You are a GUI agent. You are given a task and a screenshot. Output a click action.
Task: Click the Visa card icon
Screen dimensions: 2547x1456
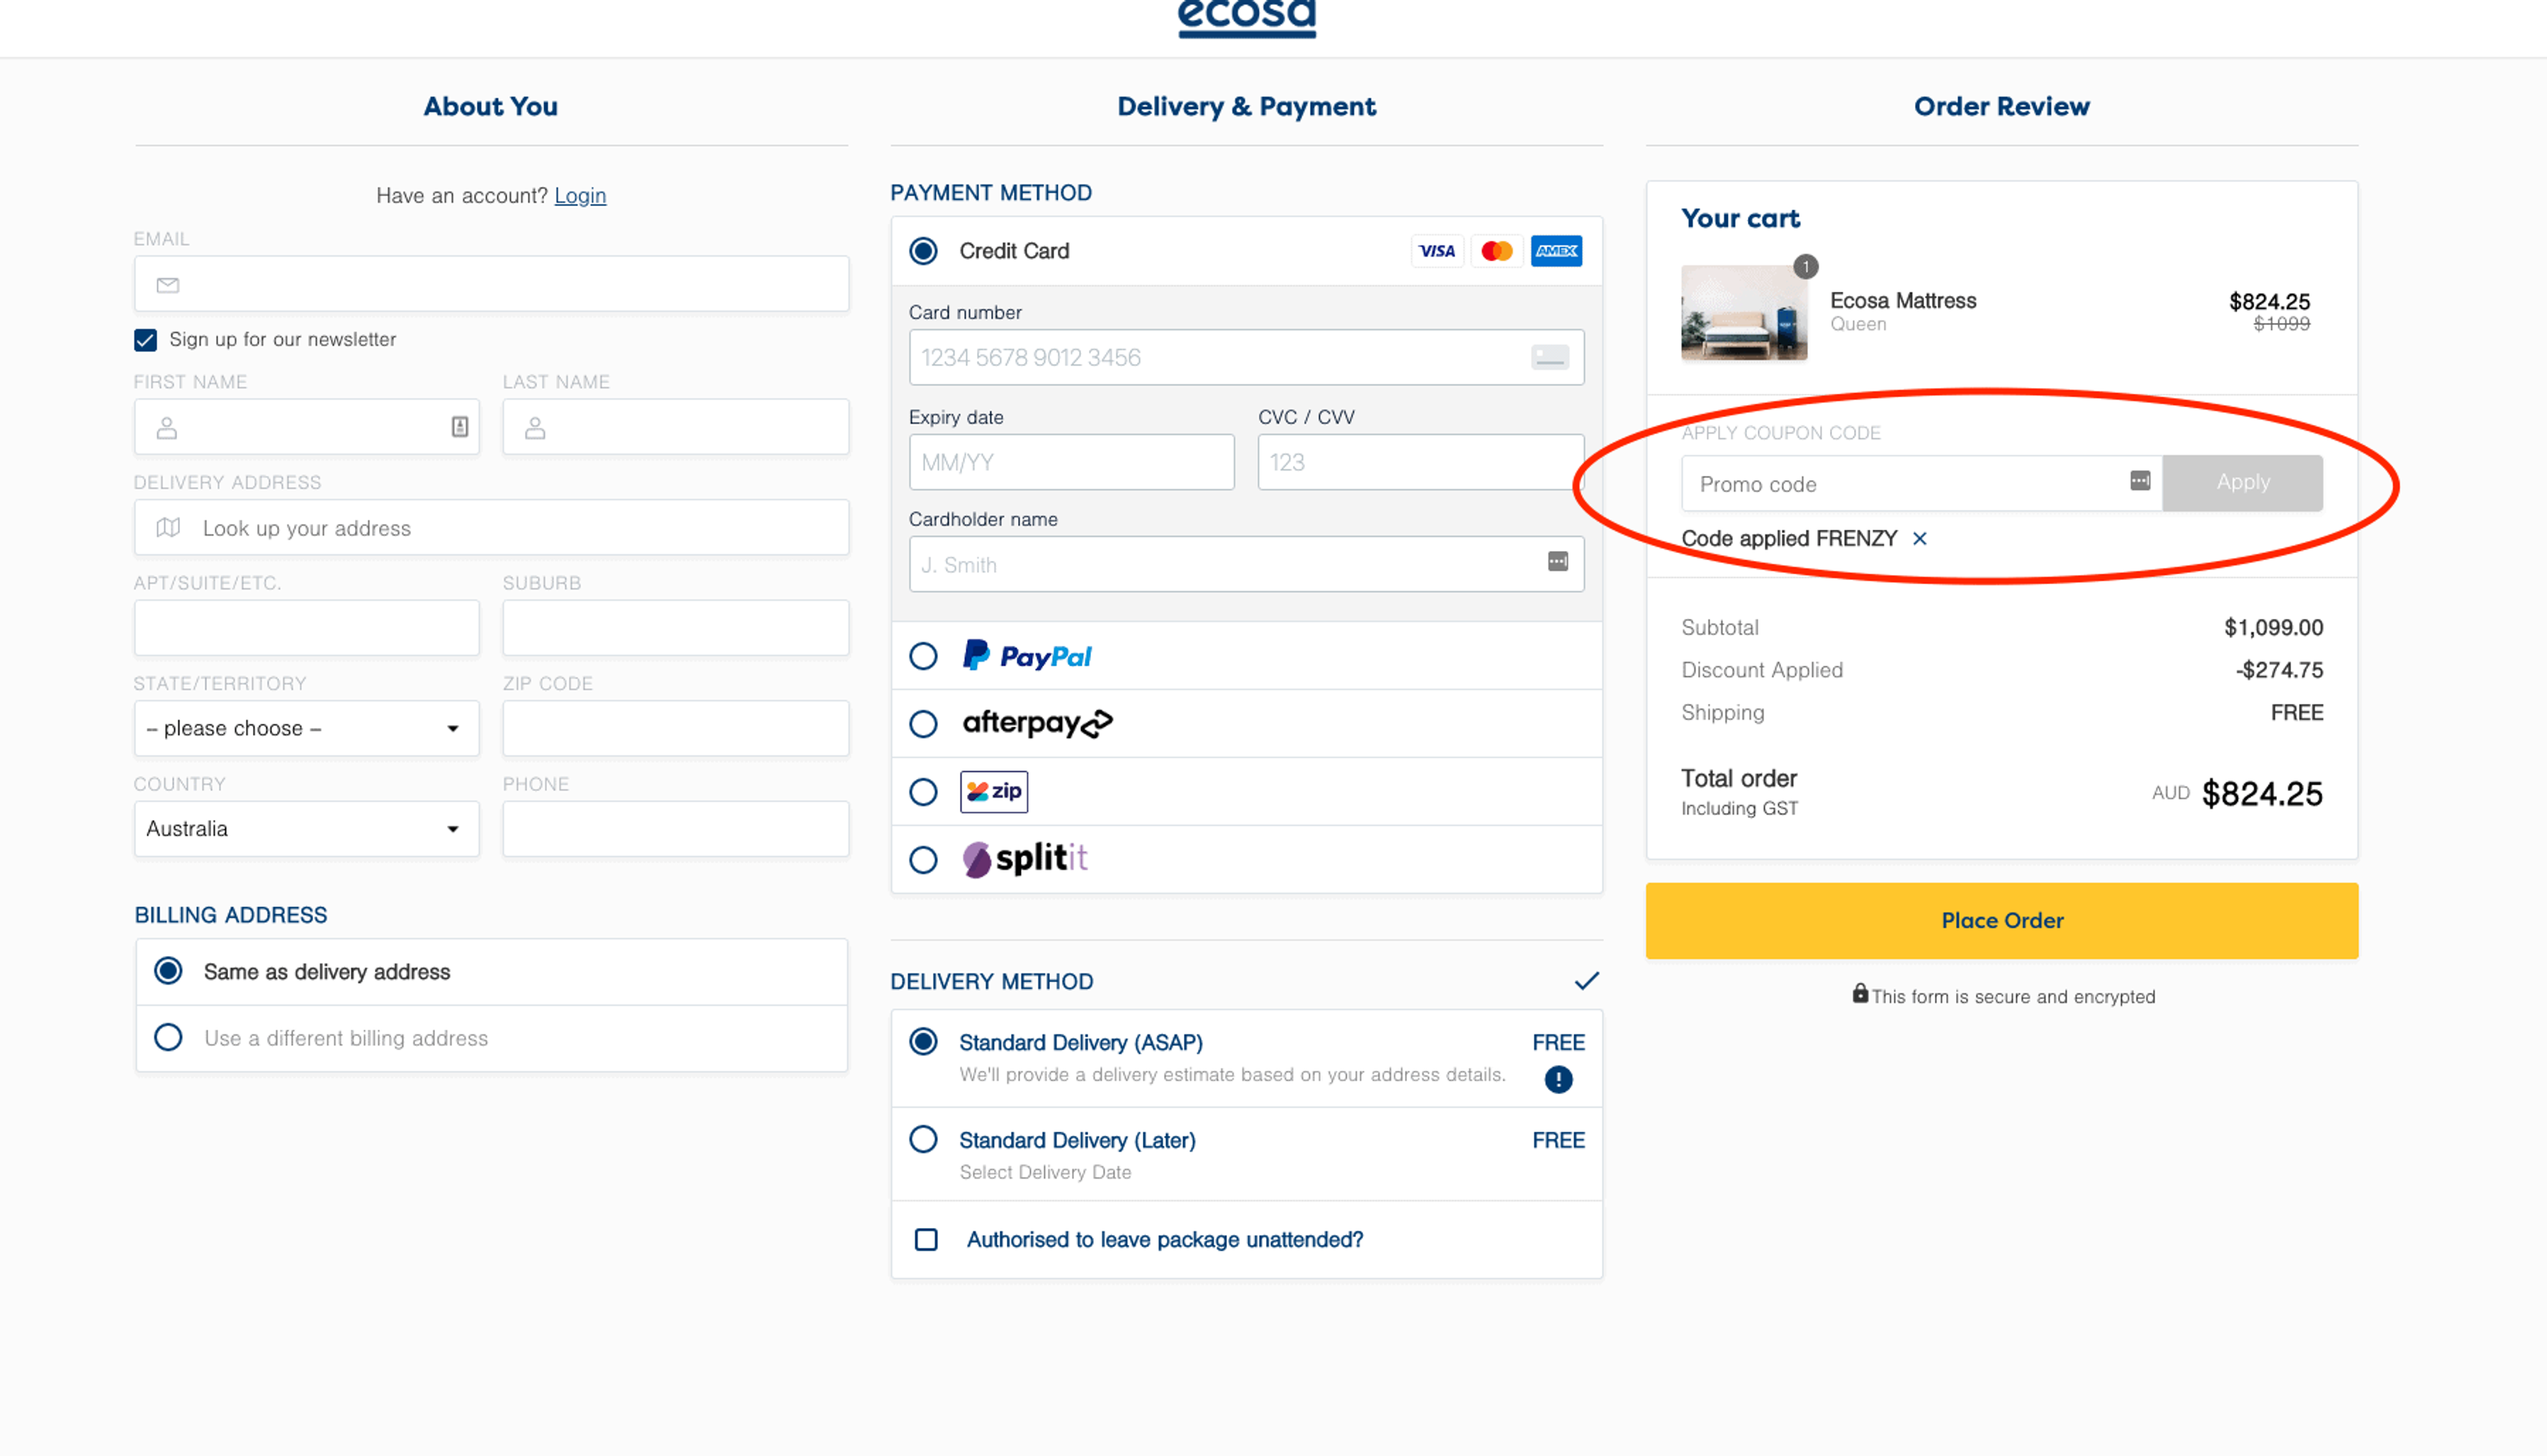pos(1437,251)
